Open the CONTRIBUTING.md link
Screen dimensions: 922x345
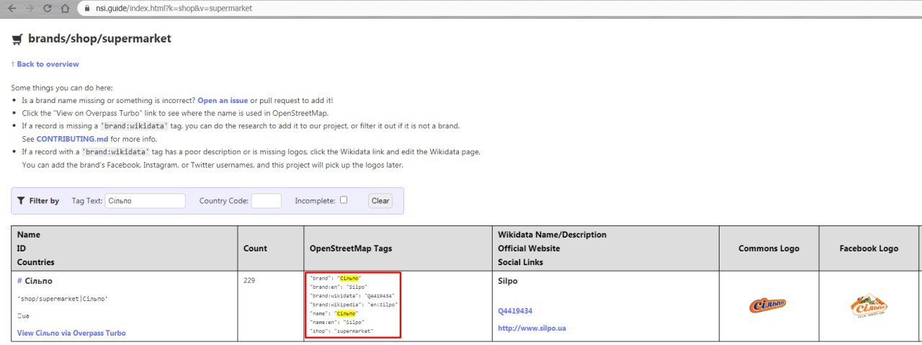[x=72, y=139]
